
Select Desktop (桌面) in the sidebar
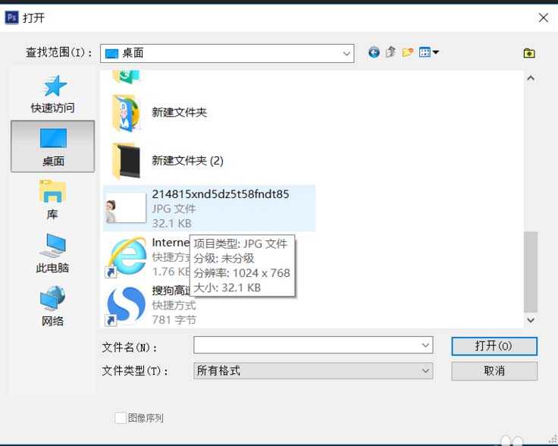coord(52,146)
